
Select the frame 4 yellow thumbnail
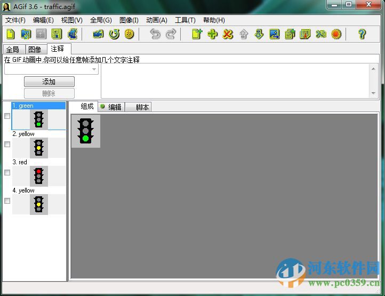[39, 204]
